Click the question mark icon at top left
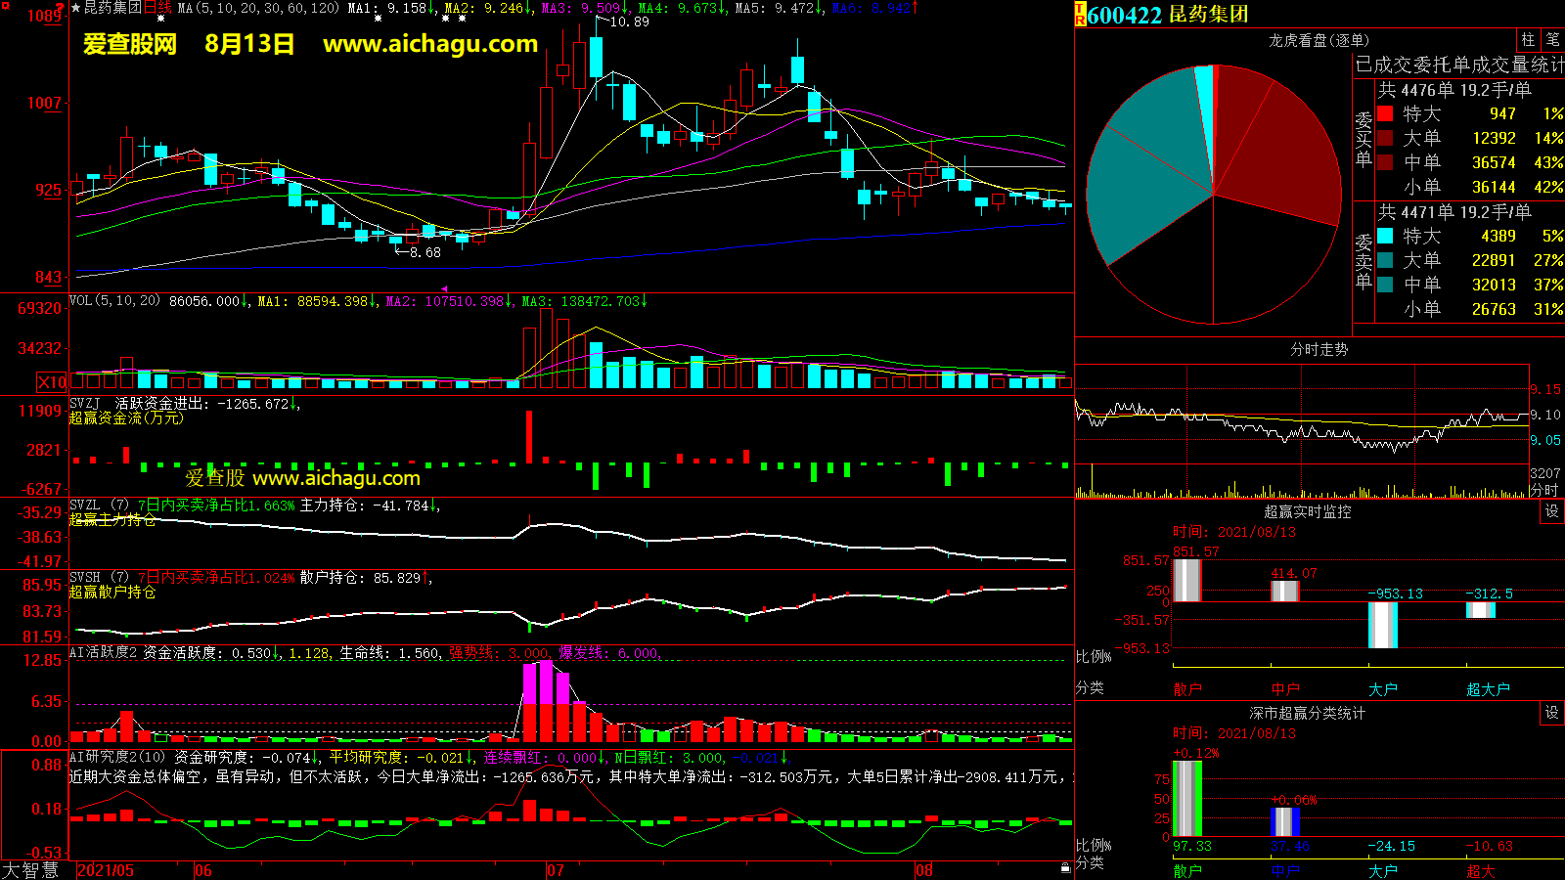Viewport: 1565px width, 880px height. (61, 8)
